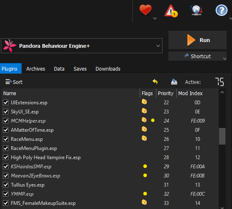Image resolution: width=232 pixels, height=209 pixels.
Task: Open the warning notifications triangle icon
Action: tap(171, 11)
